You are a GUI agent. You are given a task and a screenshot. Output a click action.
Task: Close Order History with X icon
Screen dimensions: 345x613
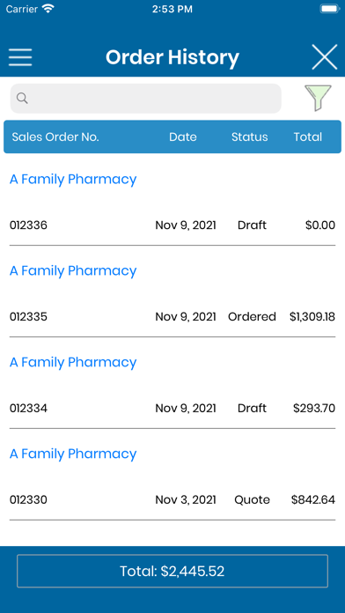click(324, 57)
